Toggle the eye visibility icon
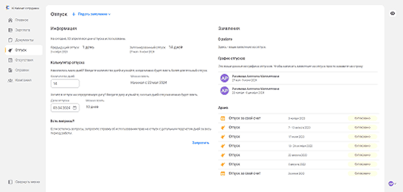This screenshot has width=403, height=192. tap(393, 13)
